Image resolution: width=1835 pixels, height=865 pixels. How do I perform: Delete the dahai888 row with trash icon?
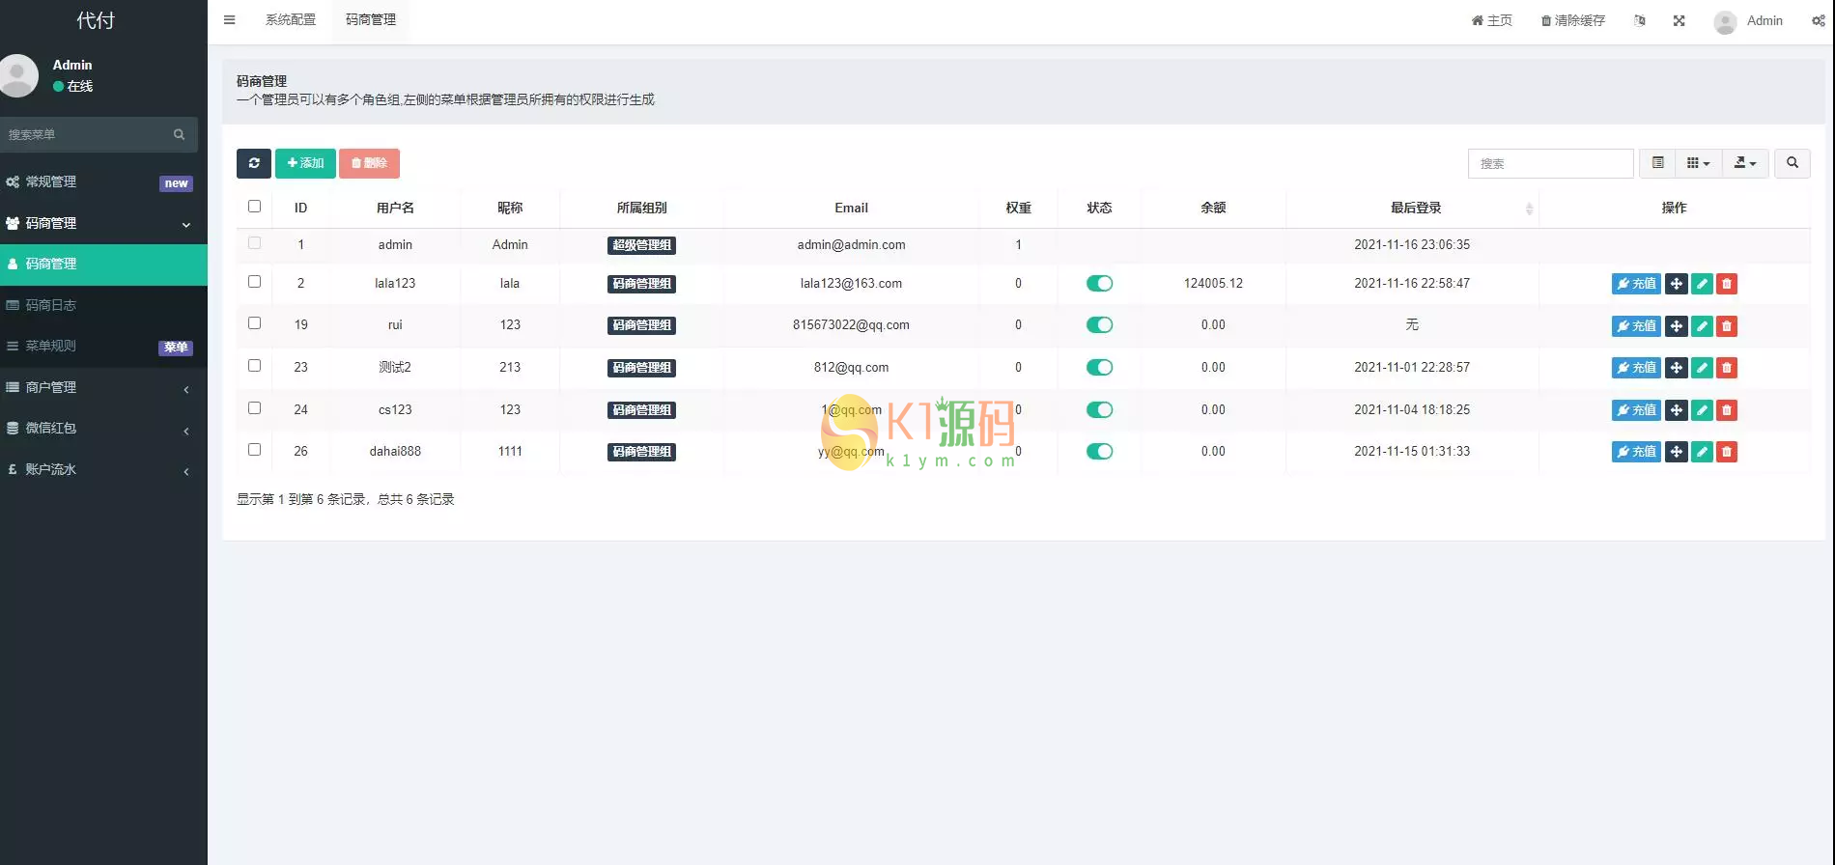click(1727, 452)
